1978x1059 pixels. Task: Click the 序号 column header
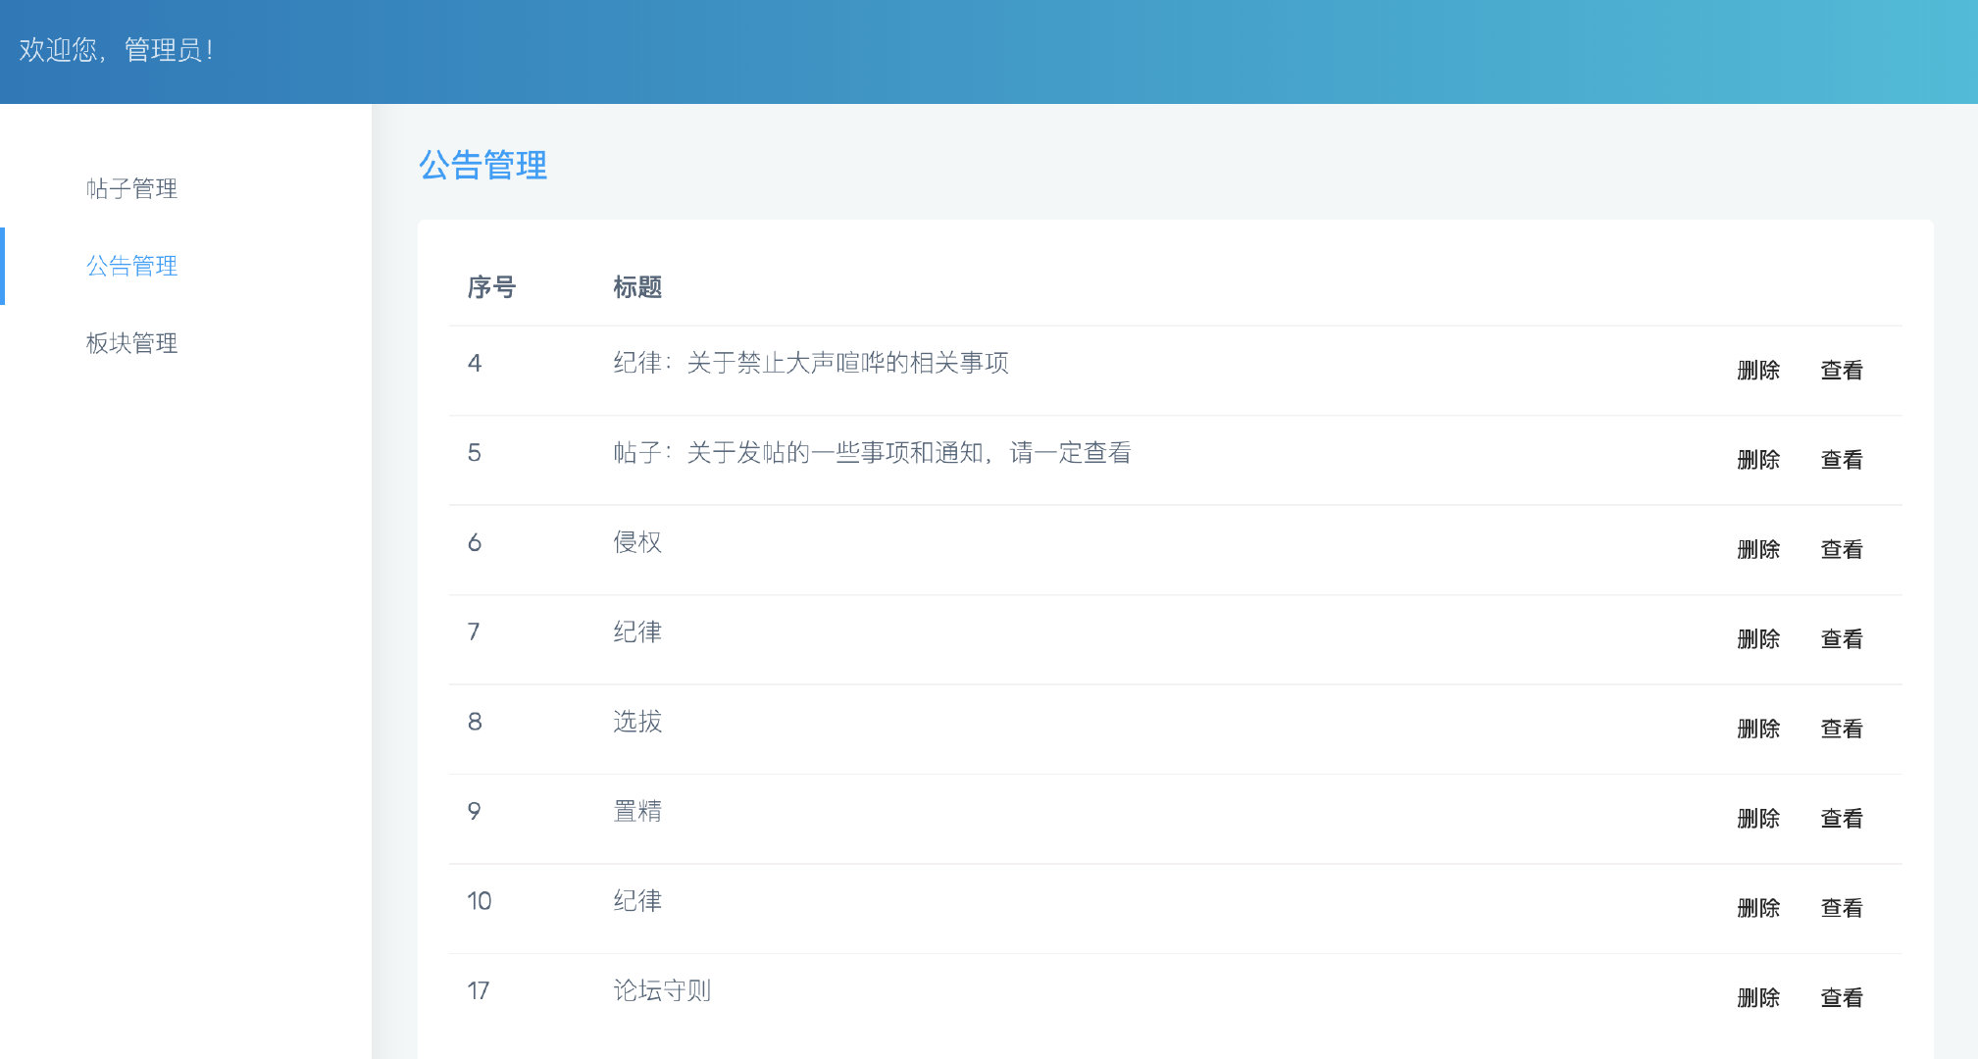(491, 287)
